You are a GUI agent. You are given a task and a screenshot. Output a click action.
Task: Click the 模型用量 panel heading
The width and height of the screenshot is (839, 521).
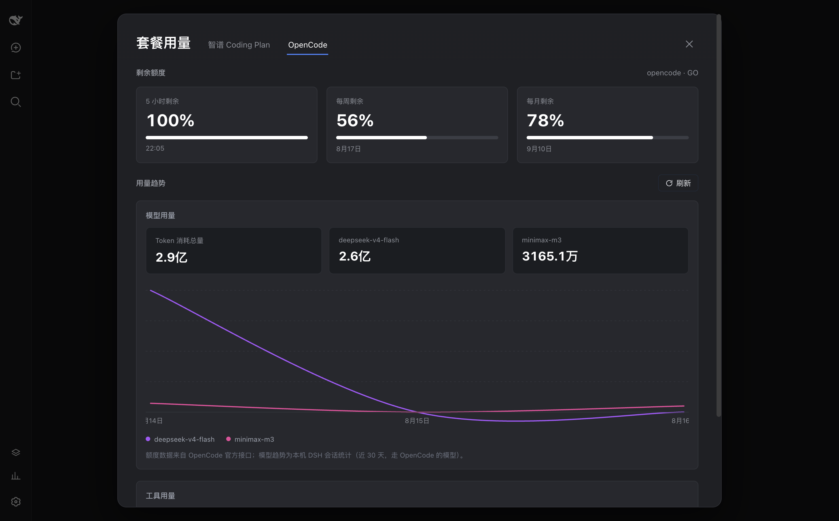pos(160,216)
